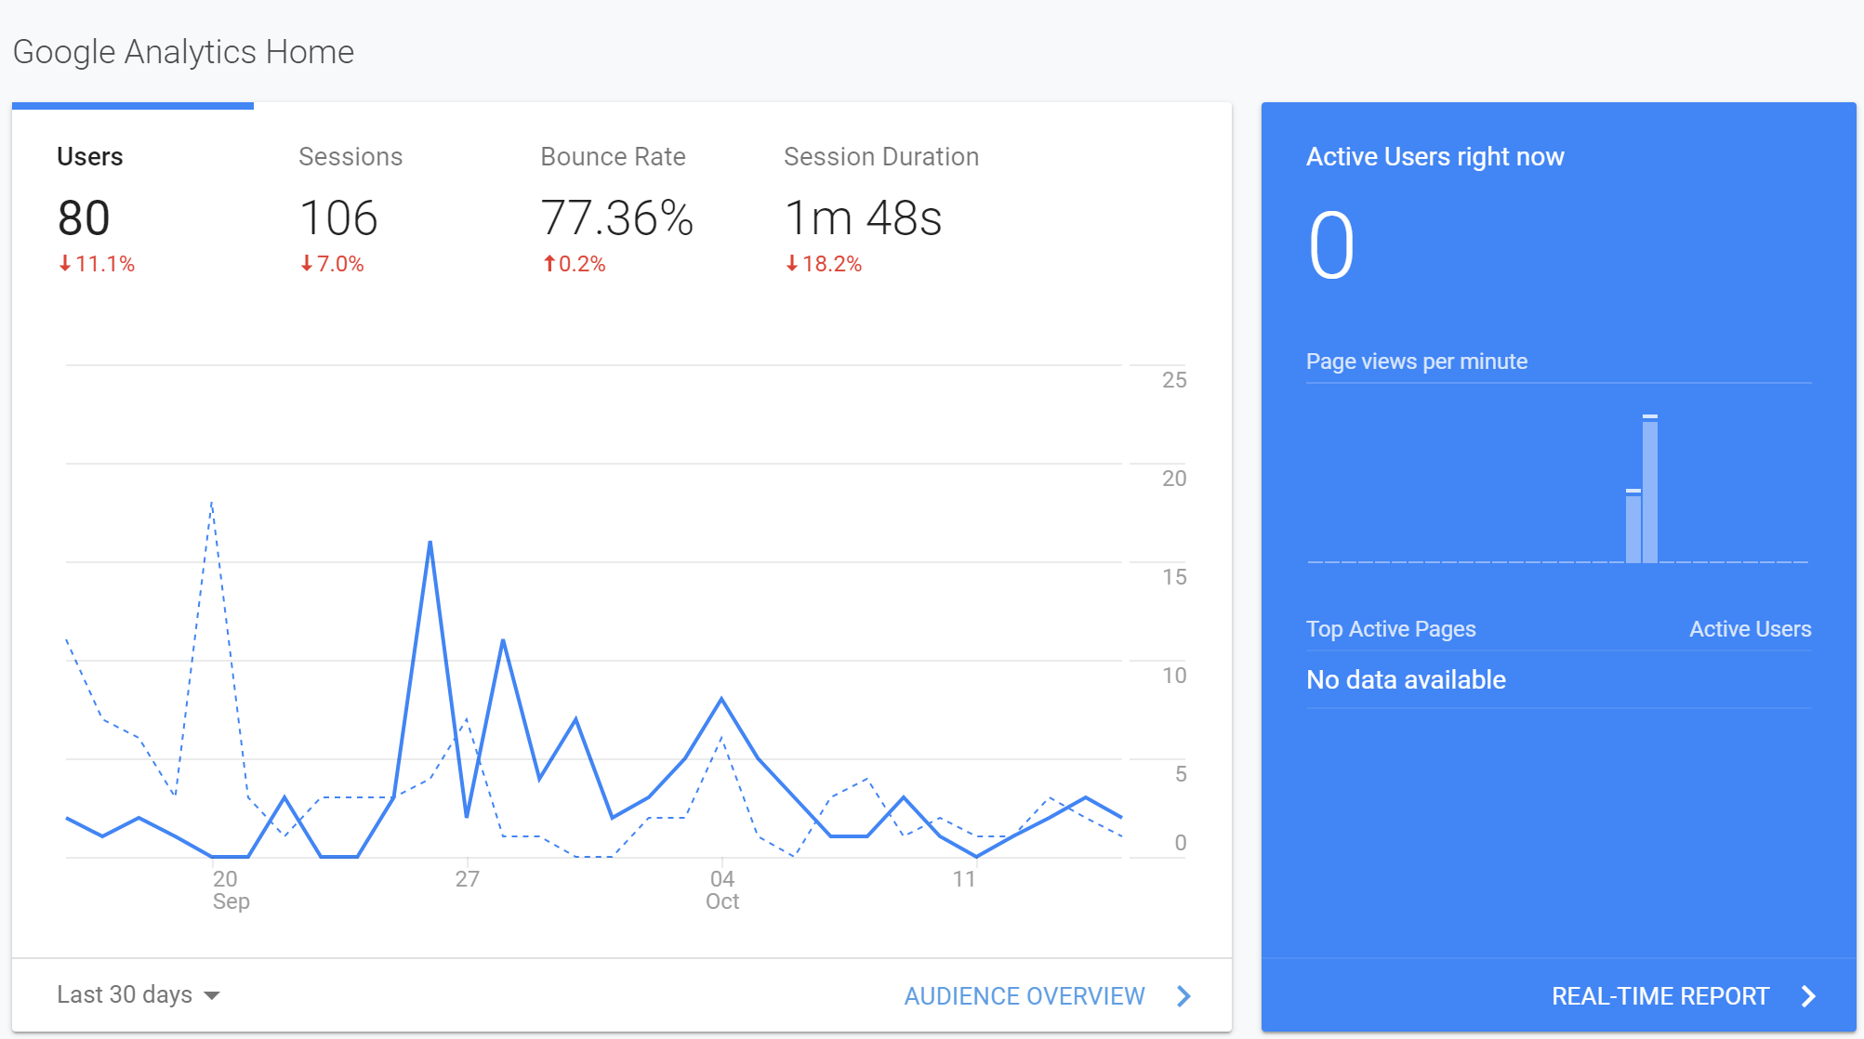
Task: Click the y-axis value 25
Action: click(x=1174, y=379)
